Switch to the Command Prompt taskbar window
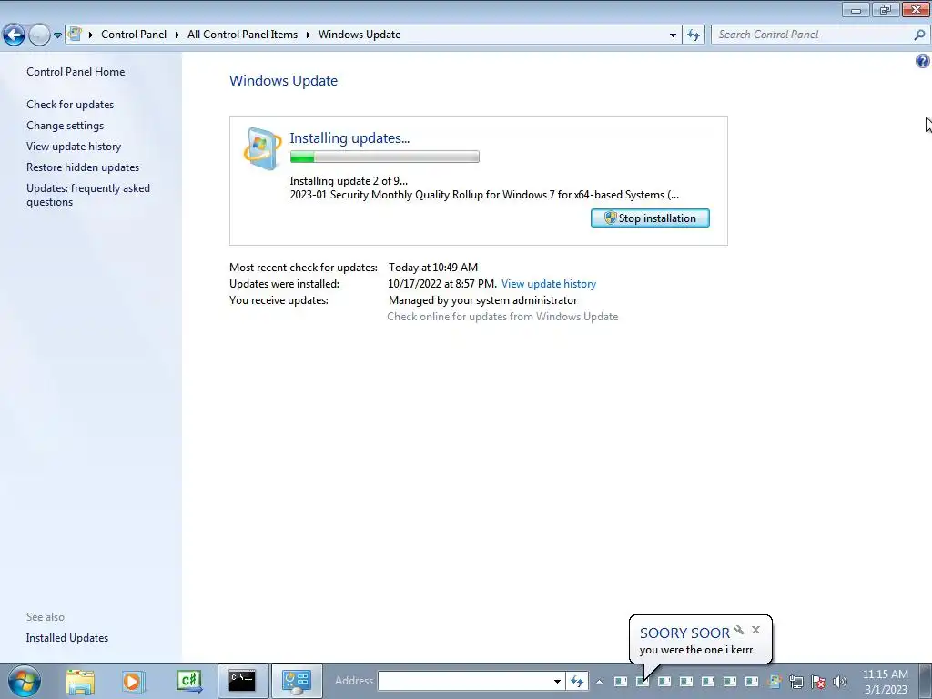This screenshot has height=699, width=932. 242,681
